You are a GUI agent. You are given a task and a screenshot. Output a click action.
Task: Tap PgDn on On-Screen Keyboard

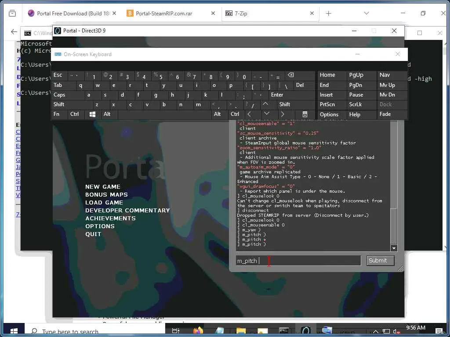tap(361, 85)
